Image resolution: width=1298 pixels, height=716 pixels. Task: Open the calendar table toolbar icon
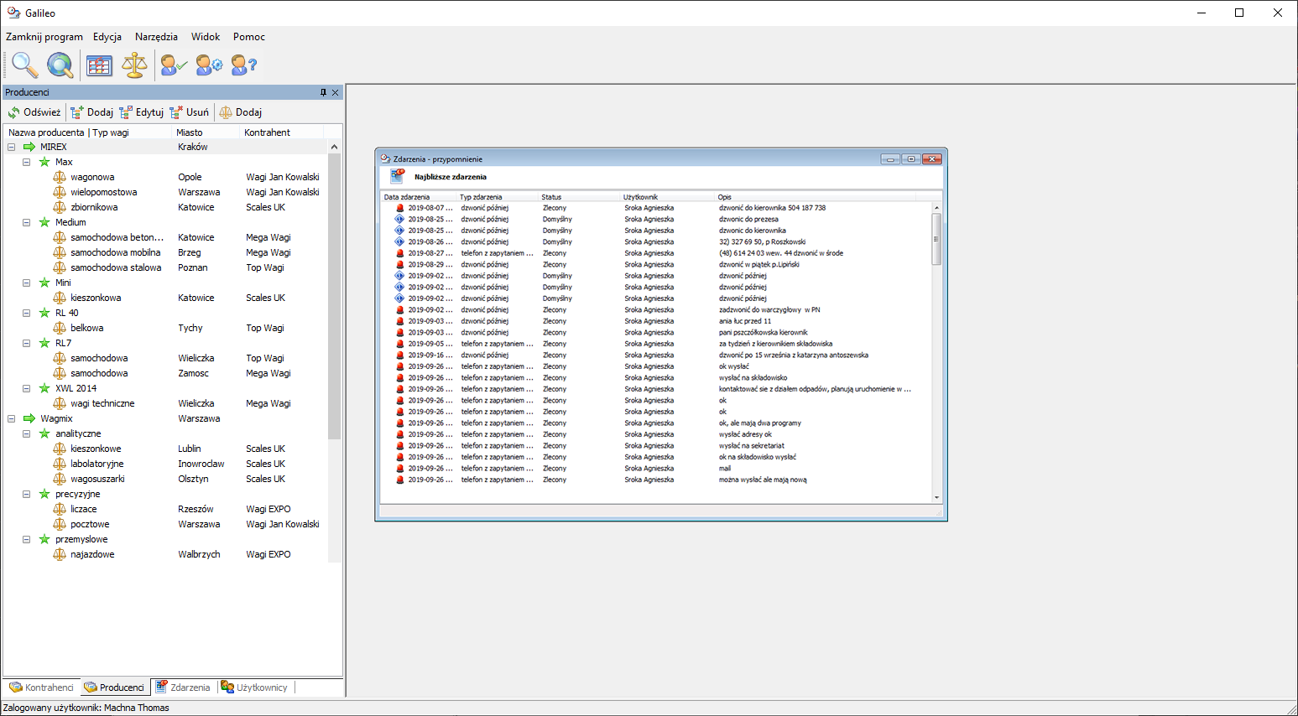[99, 65]
